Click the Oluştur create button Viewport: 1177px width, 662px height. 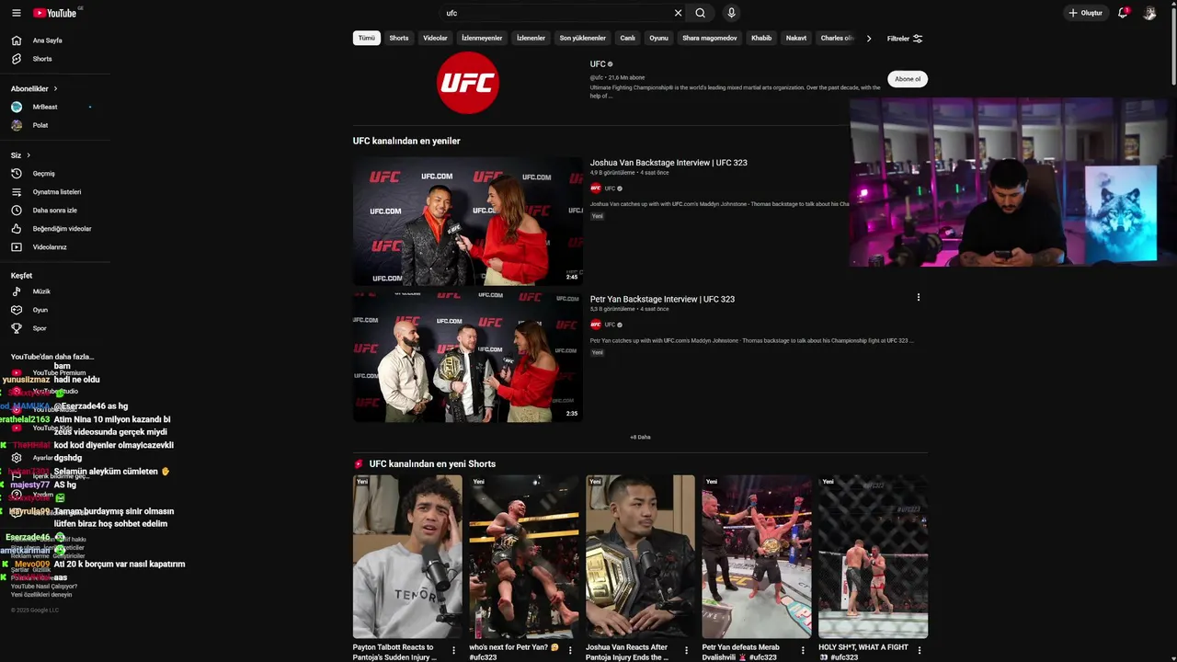point(1086,13)
